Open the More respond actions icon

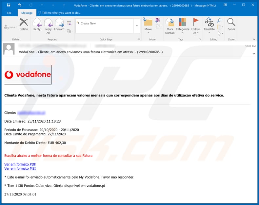[x=70, y=31]
